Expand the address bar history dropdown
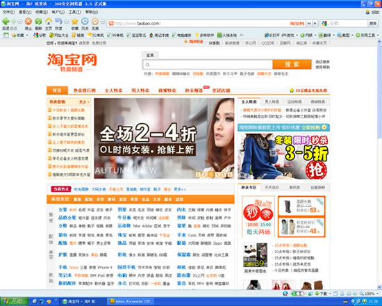The image size is (382, 306). [x=309, y=24]
